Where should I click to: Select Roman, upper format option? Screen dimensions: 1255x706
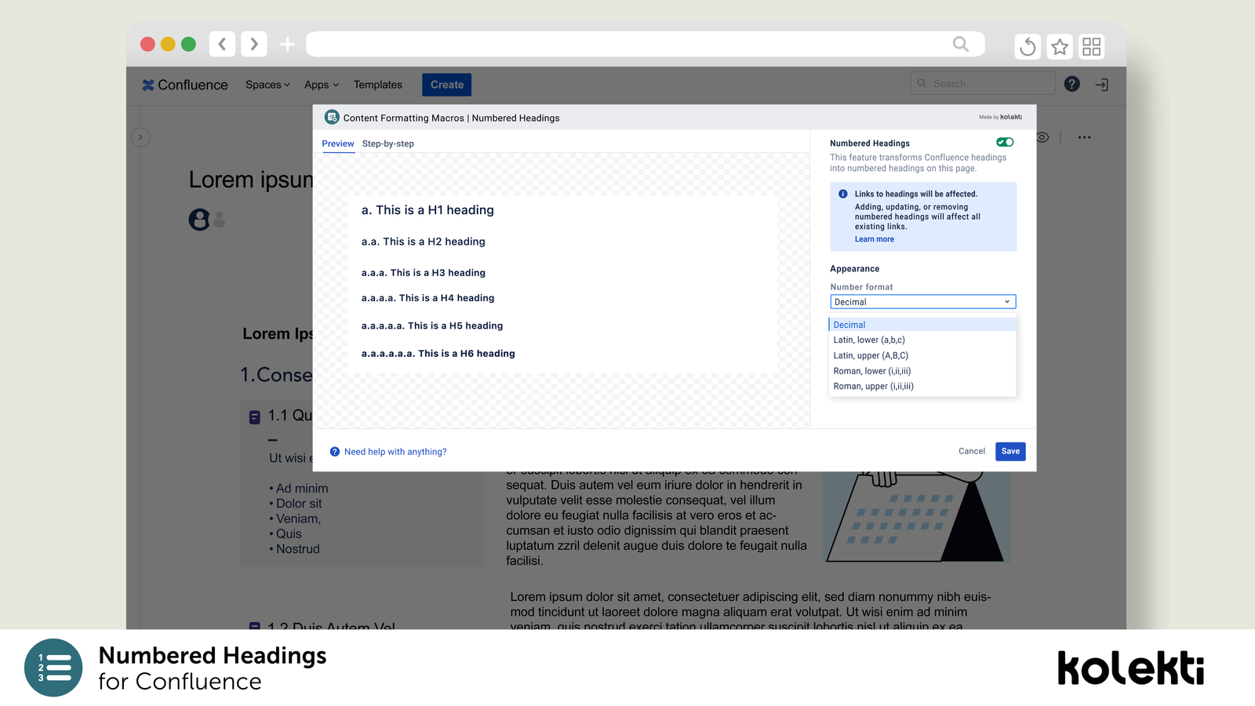tap(922, 386)
